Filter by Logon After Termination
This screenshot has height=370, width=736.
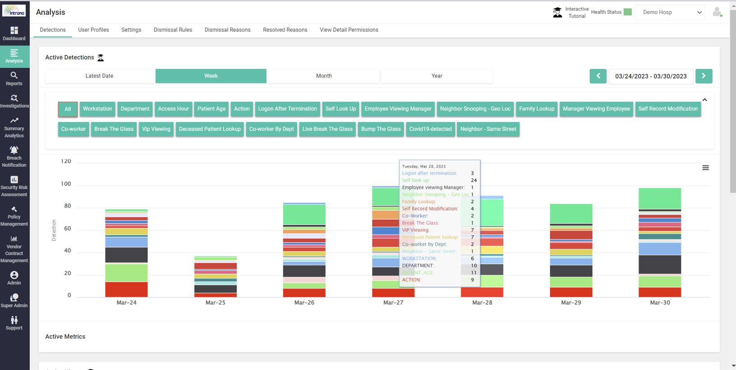tap(287, 109)
